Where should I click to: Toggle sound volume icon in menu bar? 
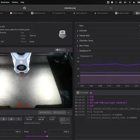(125, 2)
